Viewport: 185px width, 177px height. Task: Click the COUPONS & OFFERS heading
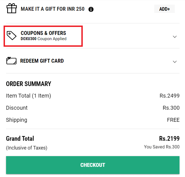[x=43, y=33]
